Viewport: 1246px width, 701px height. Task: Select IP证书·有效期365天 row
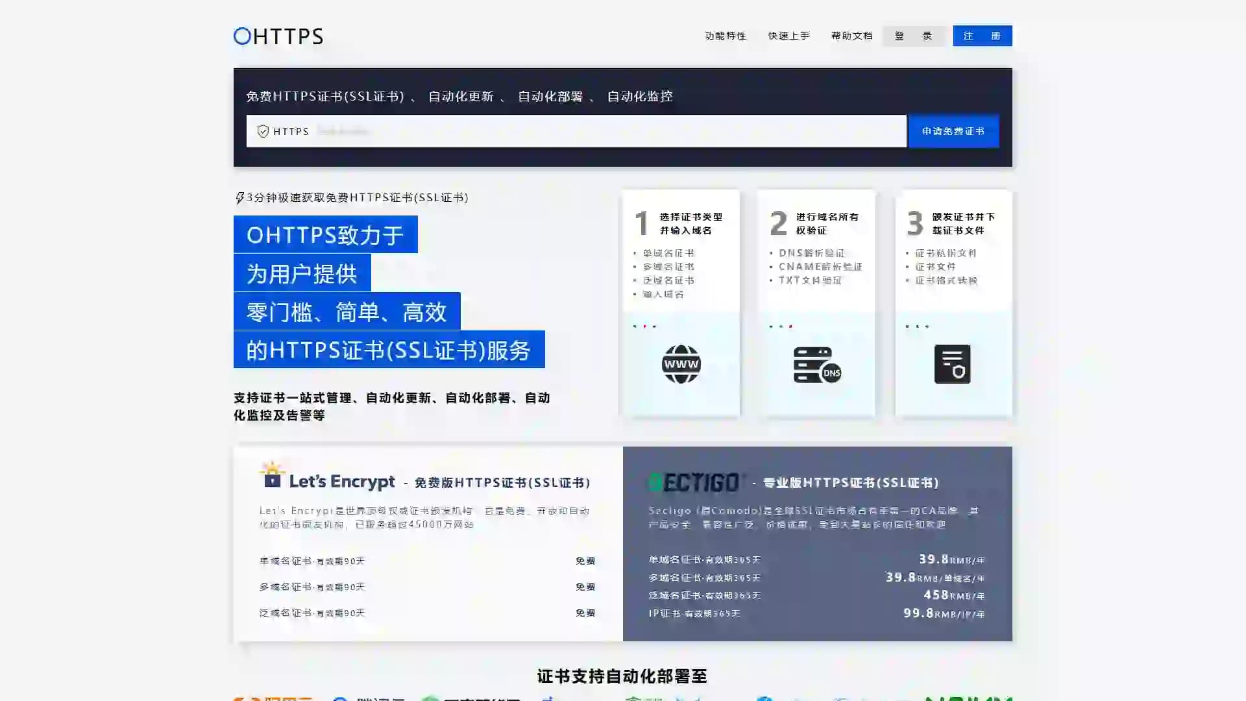(817, 613)
